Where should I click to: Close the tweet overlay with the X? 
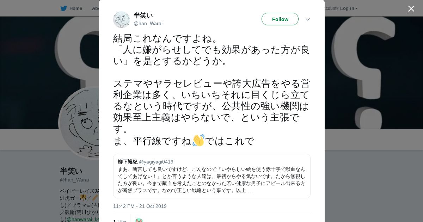(x=411, y=8)
